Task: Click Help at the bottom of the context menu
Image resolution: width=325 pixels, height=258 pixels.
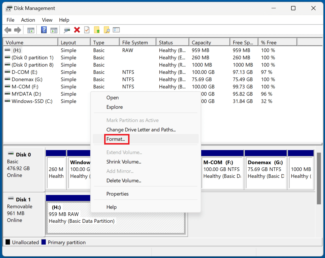Action: [111, 207]
